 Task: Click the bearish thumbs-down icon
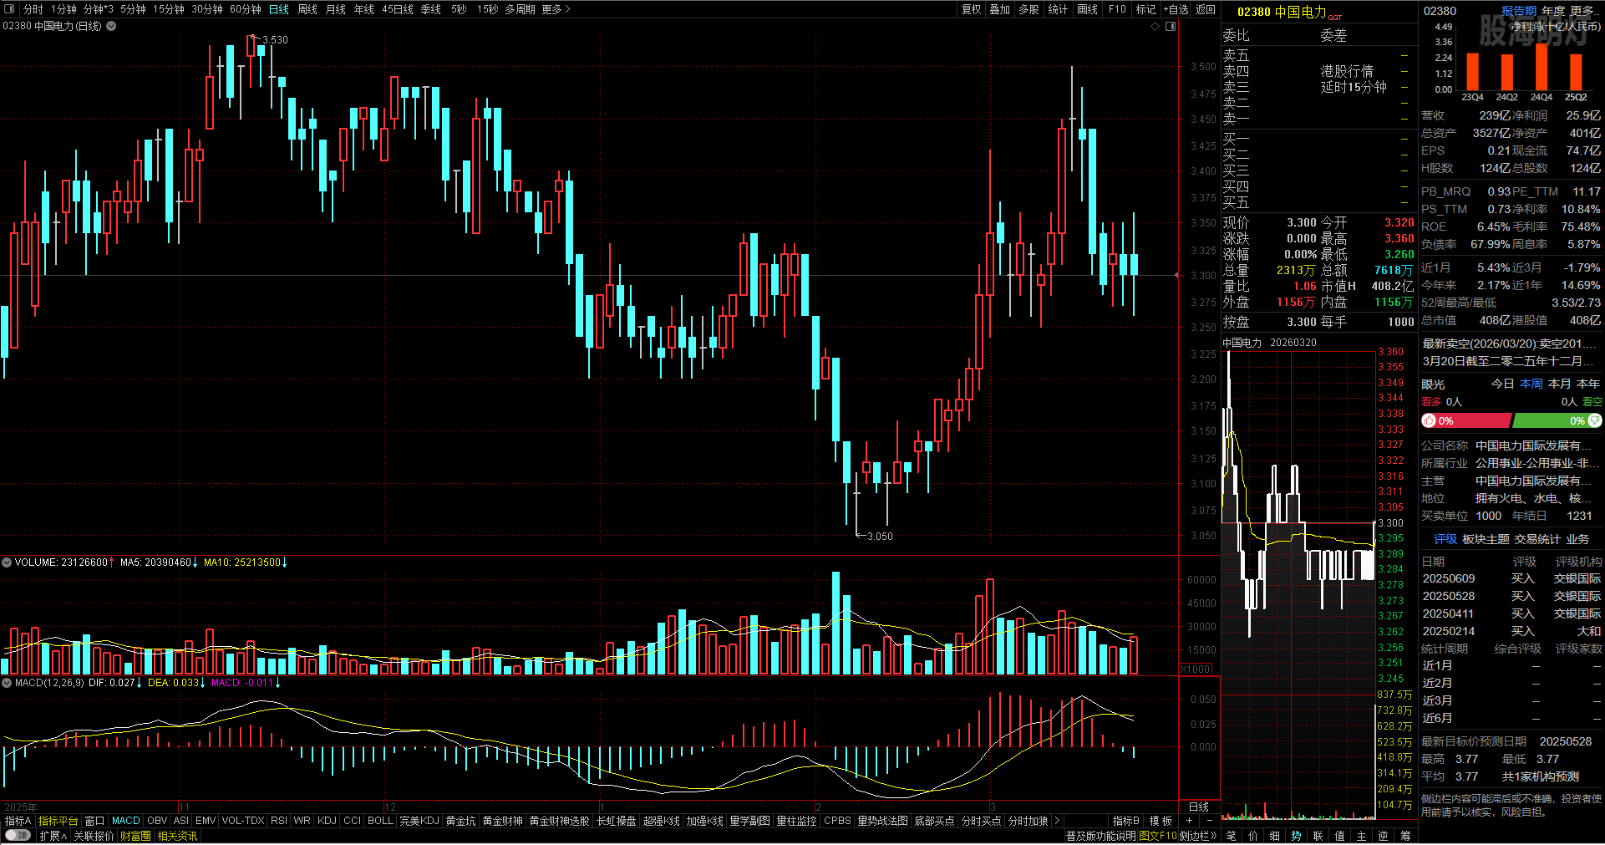tap(1595, 420)
